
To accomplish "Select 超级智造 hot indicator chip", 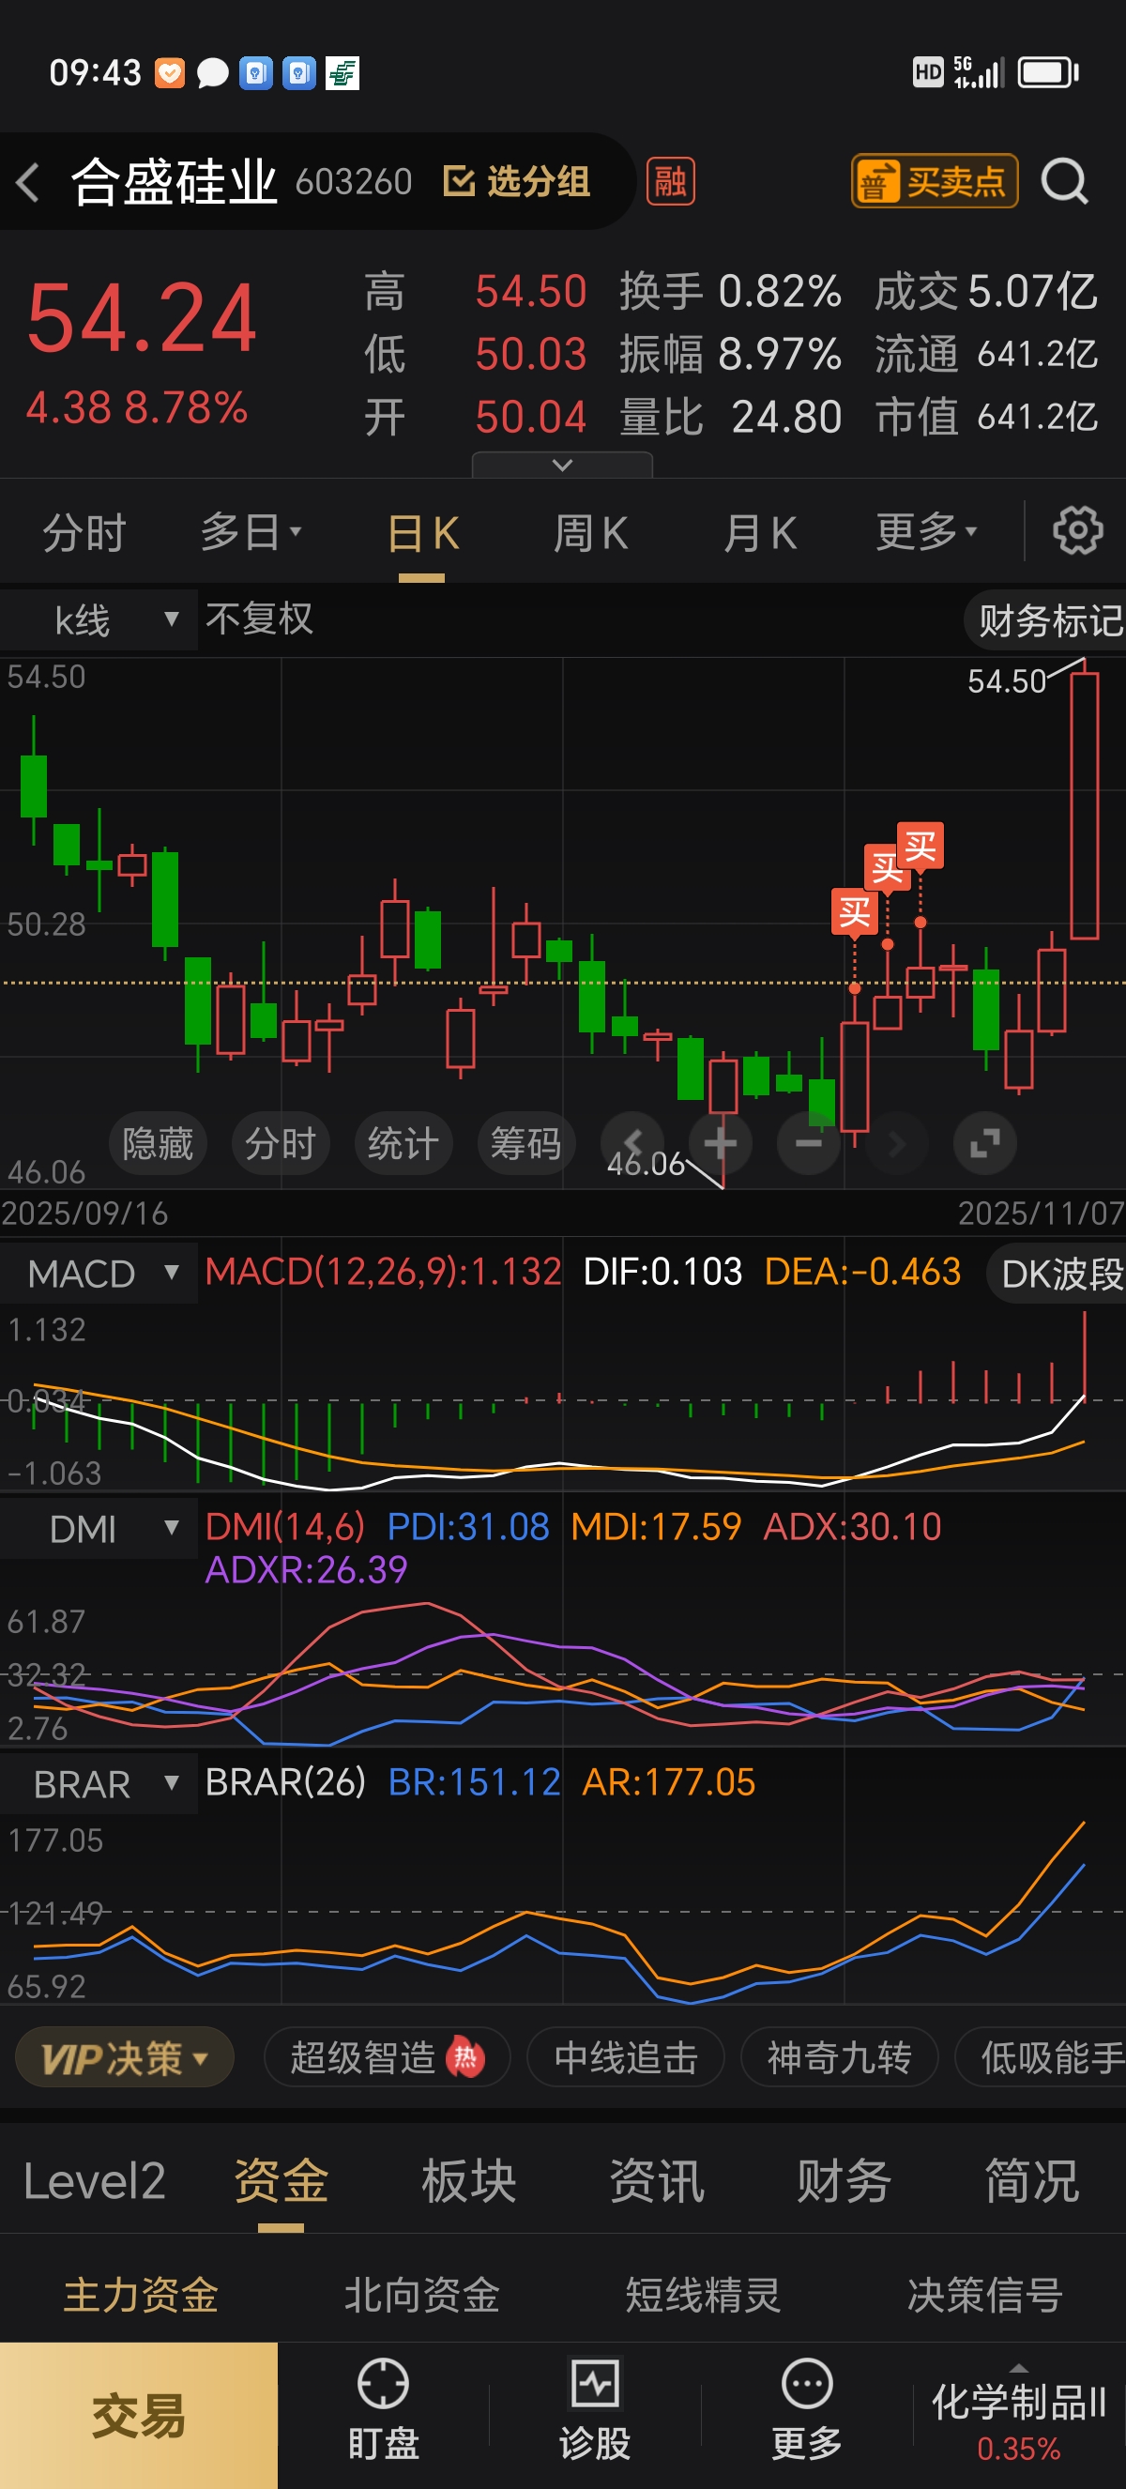I will pos(387,2058).
